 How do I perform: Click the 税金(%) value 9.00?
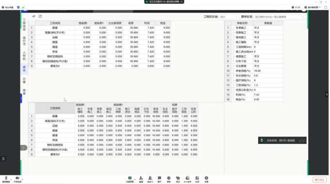coord(268,100)
